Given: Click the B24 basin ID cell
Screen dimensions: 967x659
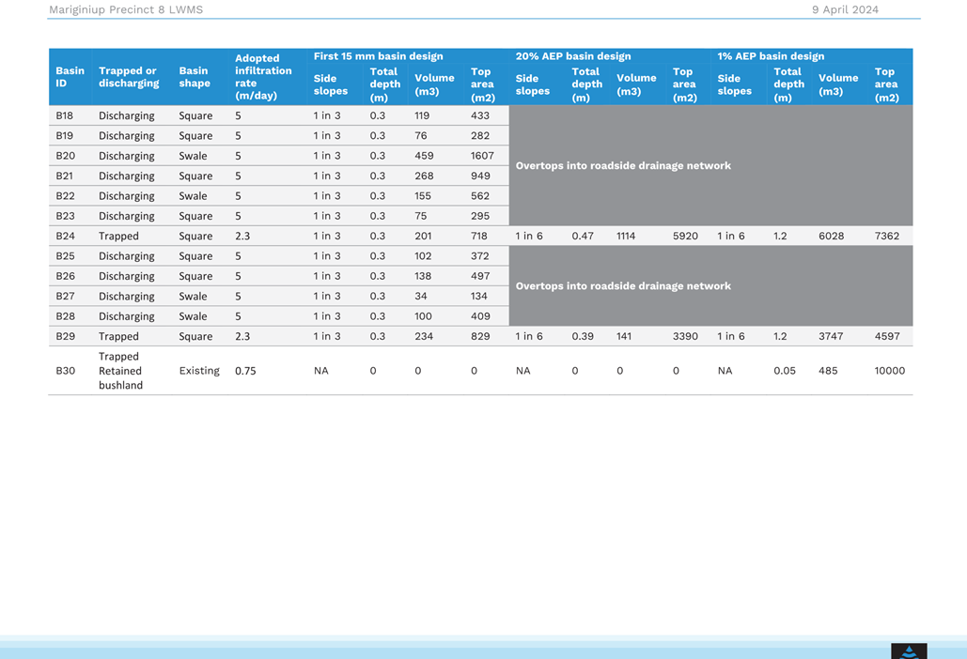Looking at the screenshot, I should [65, 236].
